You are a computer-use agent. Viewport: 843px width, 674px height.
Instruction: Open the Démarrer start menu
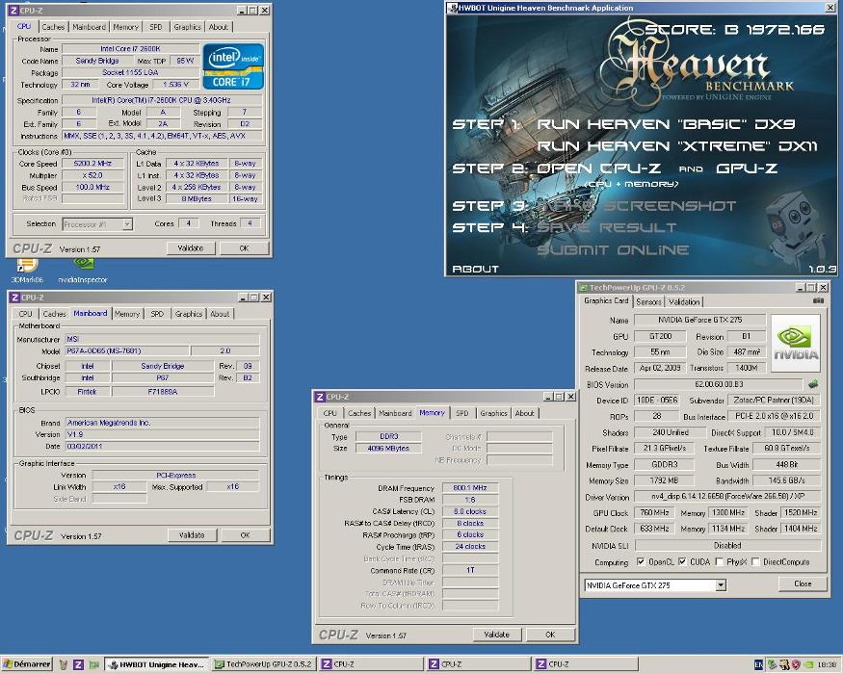tap(26, 664)
